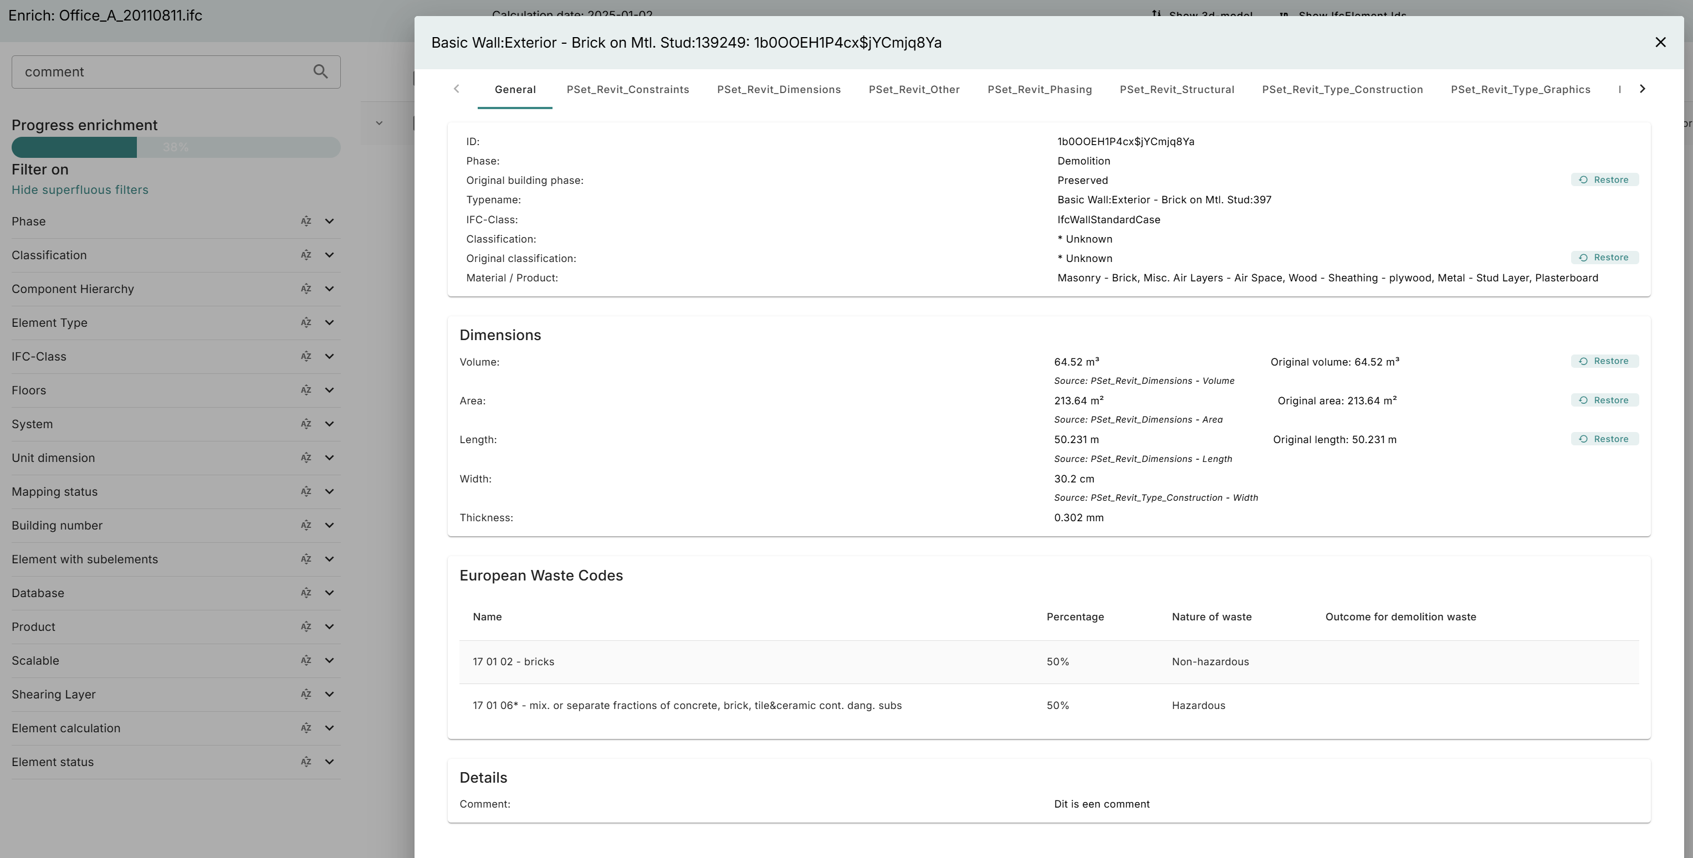Sort Classification filter alphabetically

pyautogui.click(x=305, y=255)
